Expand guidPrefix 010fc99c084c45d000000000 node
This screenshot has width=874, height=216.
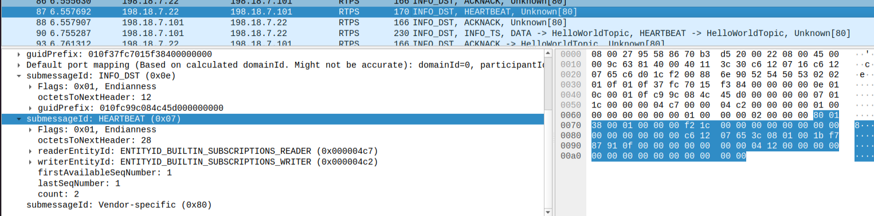(x=31, y=108)
